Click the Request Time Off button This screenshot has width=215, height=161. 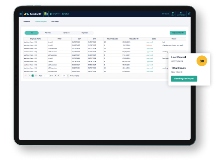[178, 33]
